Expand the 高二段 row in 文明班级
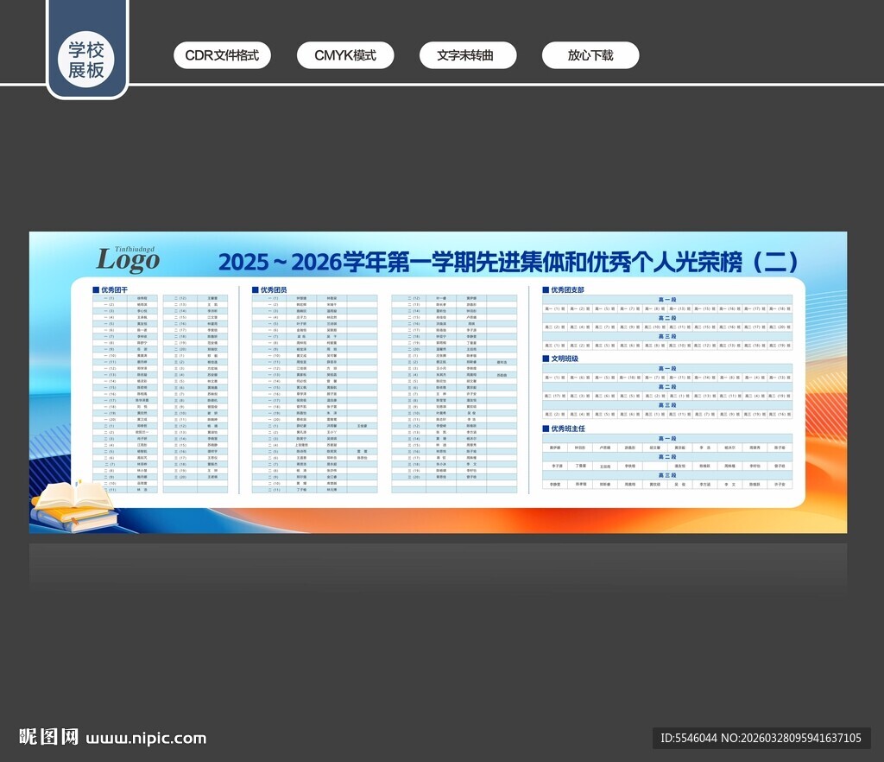 point(669,387)
